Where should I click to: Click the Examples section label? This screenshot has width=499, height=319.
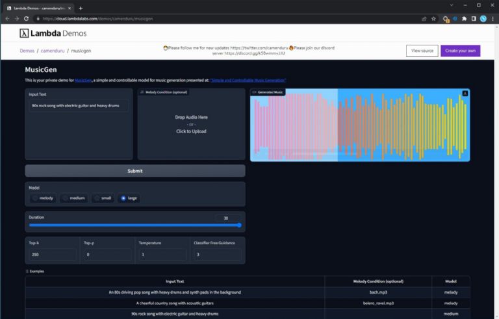click(x=36, y=271)
